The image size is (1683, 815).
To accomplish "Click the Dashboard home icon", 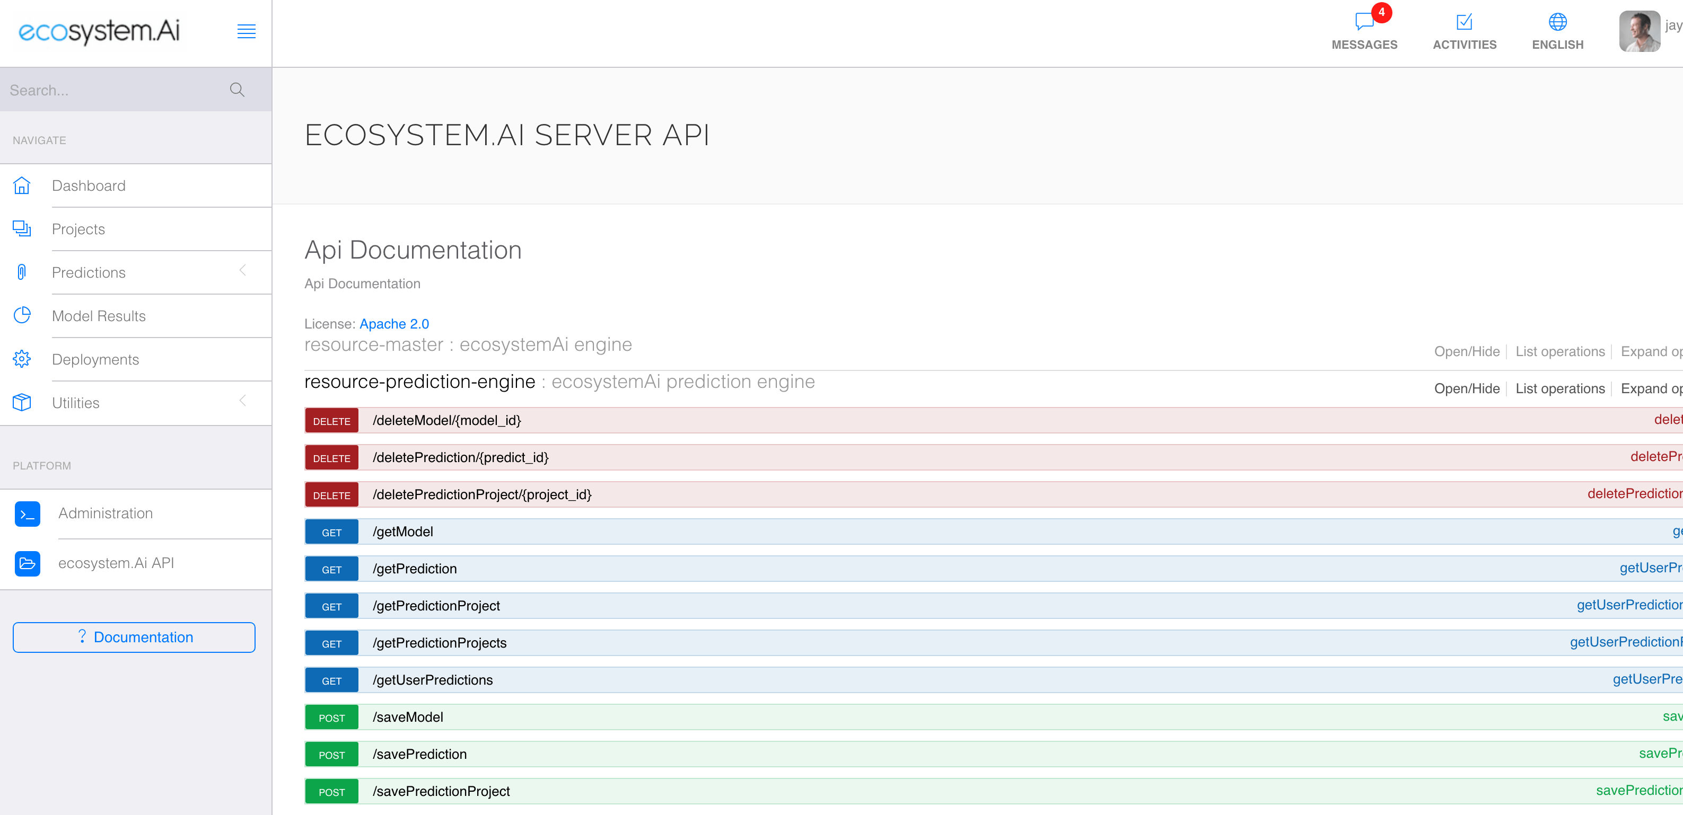I will (22, 185).
